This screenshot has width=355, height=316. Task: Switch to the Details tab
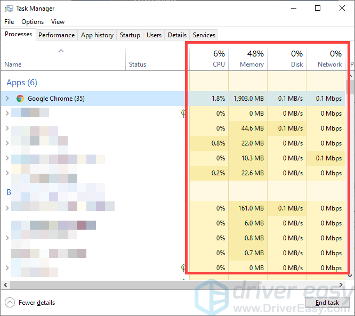[177, 35]
